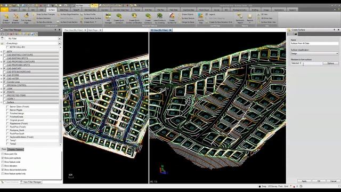Click the Create Contours ribbon icon
The width and height of the screenshot is (341, 192).
coord(148,18)
